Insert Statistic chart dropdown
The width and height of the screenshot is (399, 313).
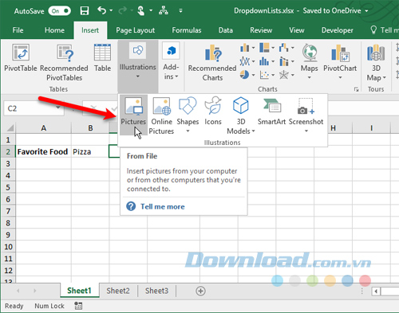coord(267,61)
